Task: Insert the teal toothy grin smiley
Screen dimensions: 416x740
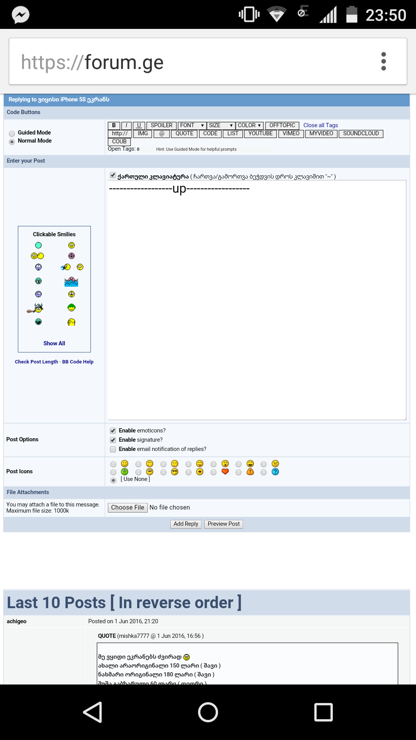Action: click(39, 281)
